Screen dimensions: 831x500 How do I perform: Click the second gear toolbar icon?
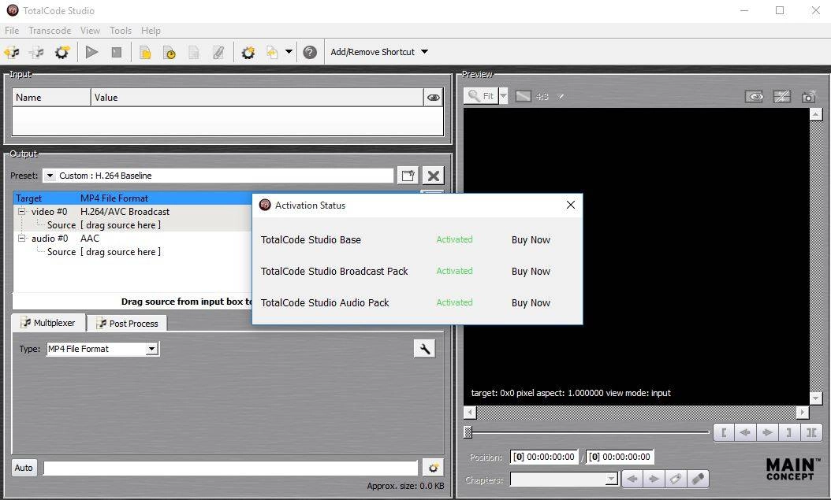click(x=248, y=53)
